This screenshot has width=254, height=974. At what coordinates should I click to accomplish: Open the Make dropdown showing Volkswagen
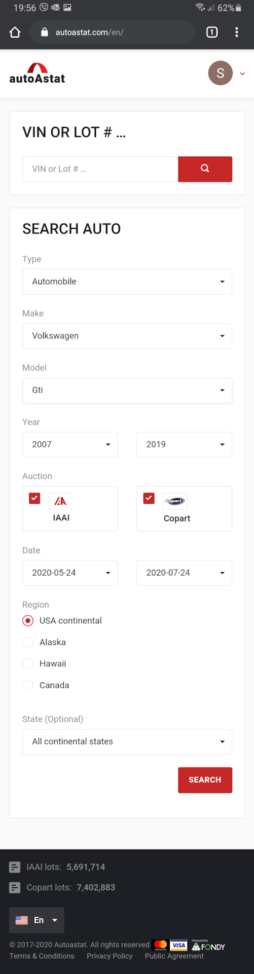(127, 336)
